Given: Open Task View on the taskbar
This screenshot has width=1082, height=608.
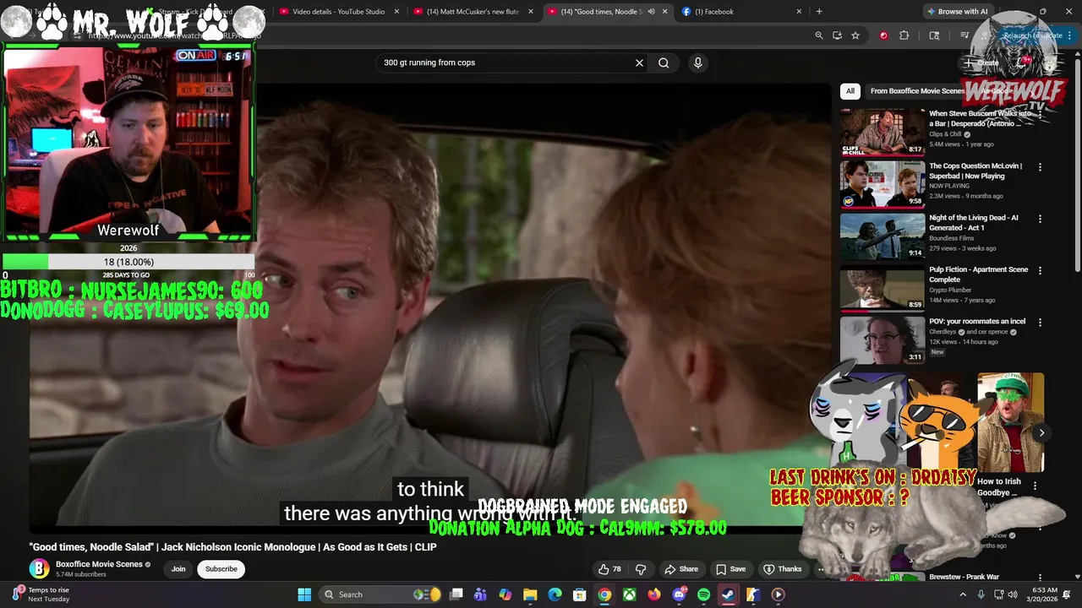Looking at the screenshot, I should [x=456, y=594].
